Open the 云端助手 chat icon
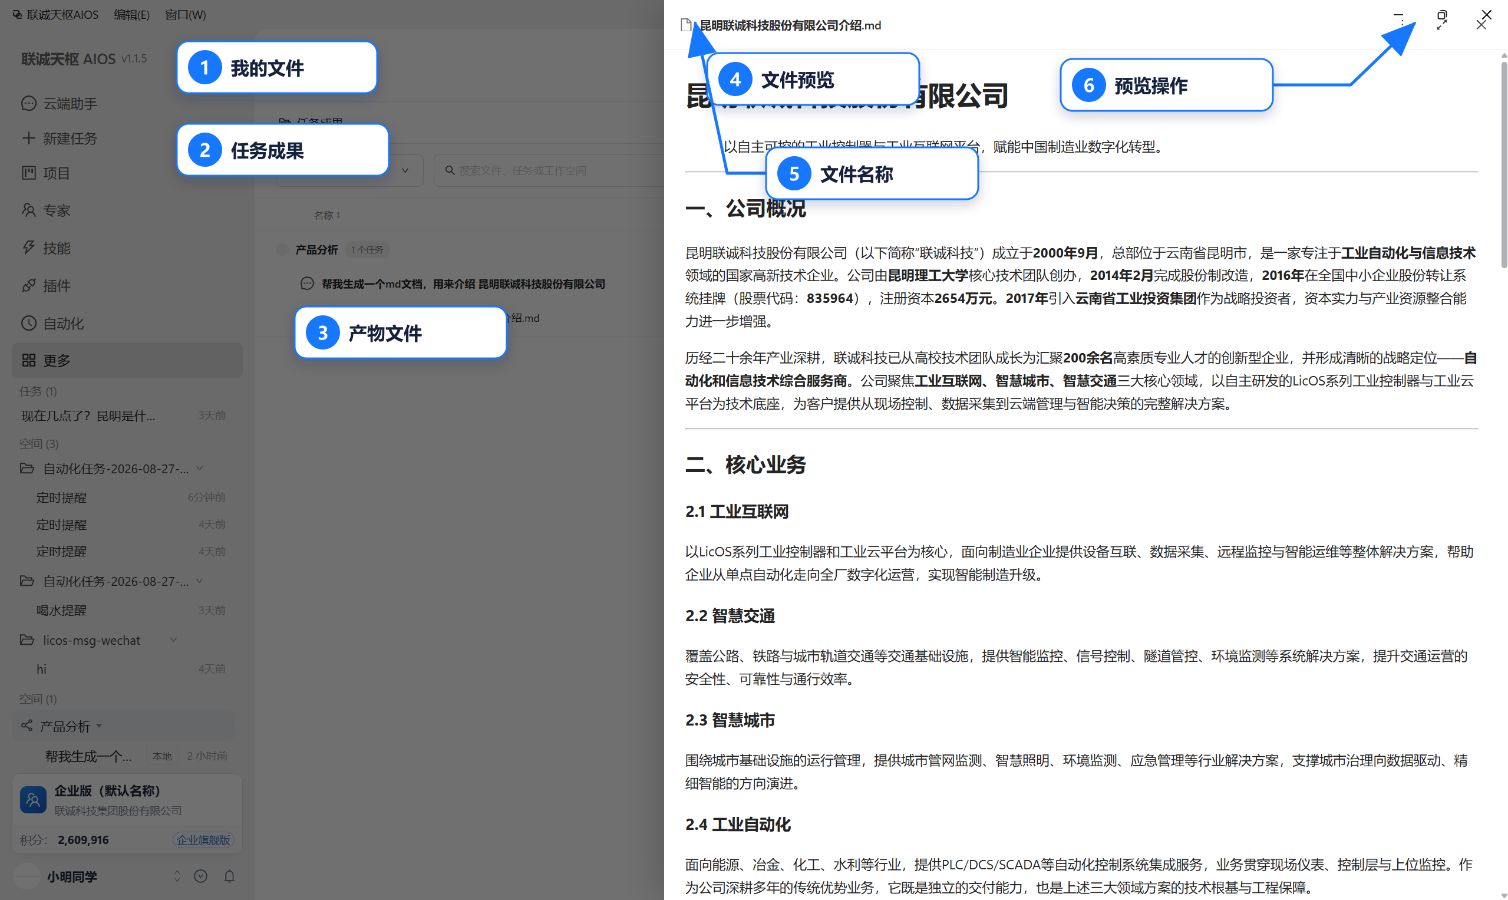Viewport: 1508px width, 900px height. 28,103
